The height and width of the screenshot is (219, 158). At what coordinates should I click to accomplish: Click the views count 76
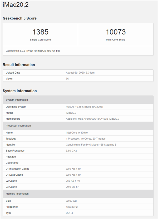(x=67, y=79)
